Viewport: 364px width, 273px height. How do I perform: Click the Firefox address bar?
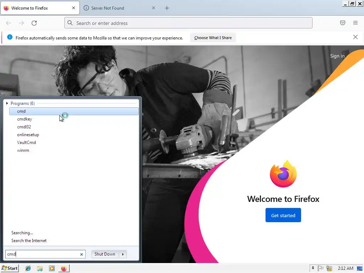click(x=188, y=23)
